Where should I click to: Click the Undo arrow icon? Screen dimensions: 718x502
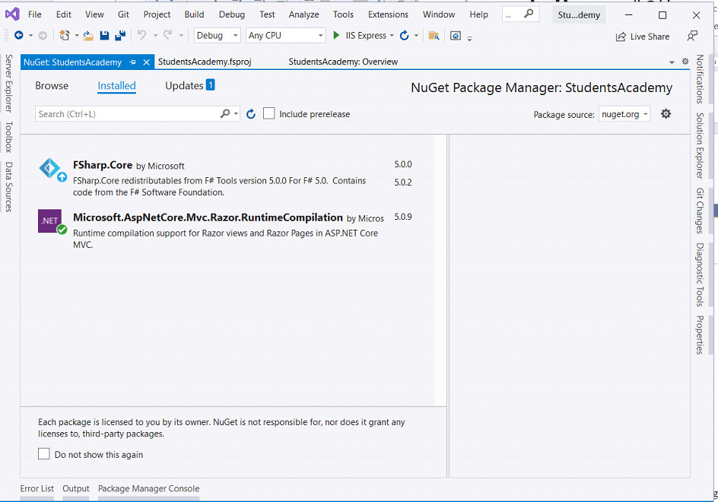pos(142,35)
